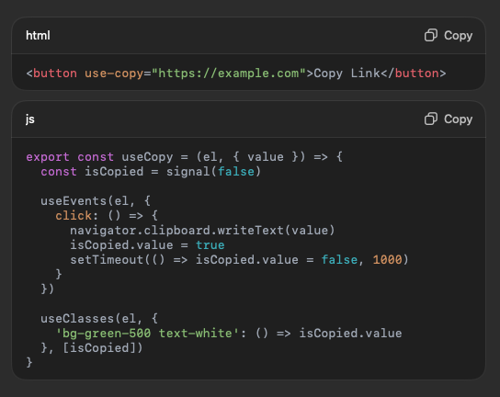Click the copy icon in the html block
This screenshot has height=397, width=500.
pyautogui.click(x=430, y=36)
